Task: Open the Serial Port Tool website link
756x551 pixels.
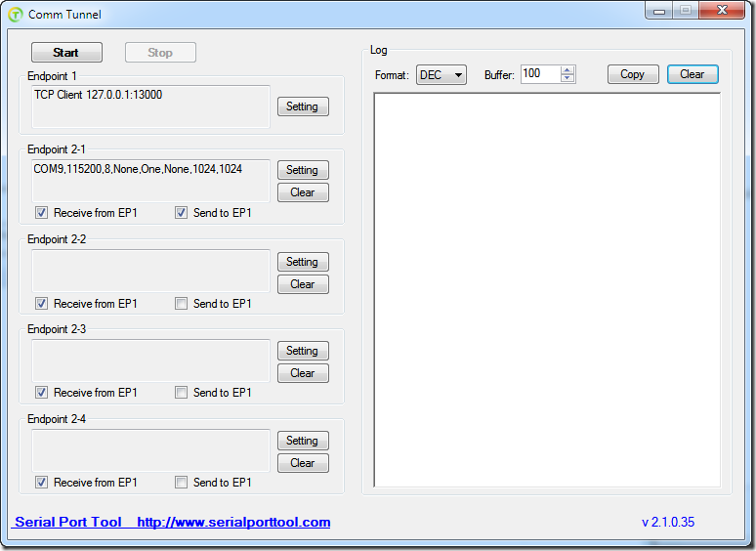Action: click(x=172, y=522)
